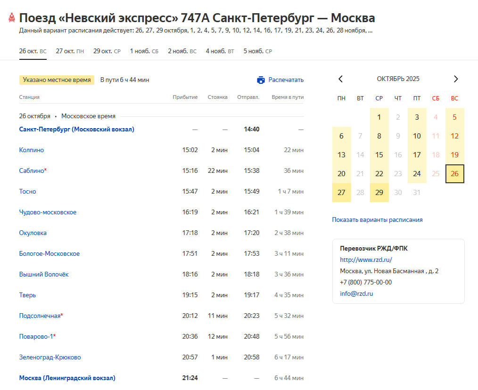Select October 27 in the calendar
The image size is (478, 390).
coord(341,193)
